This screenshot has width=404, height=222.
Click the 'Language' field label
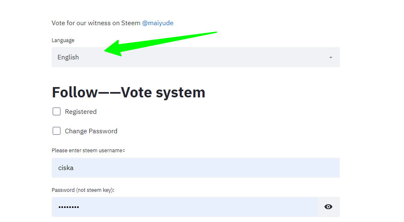tap(63, 40)
